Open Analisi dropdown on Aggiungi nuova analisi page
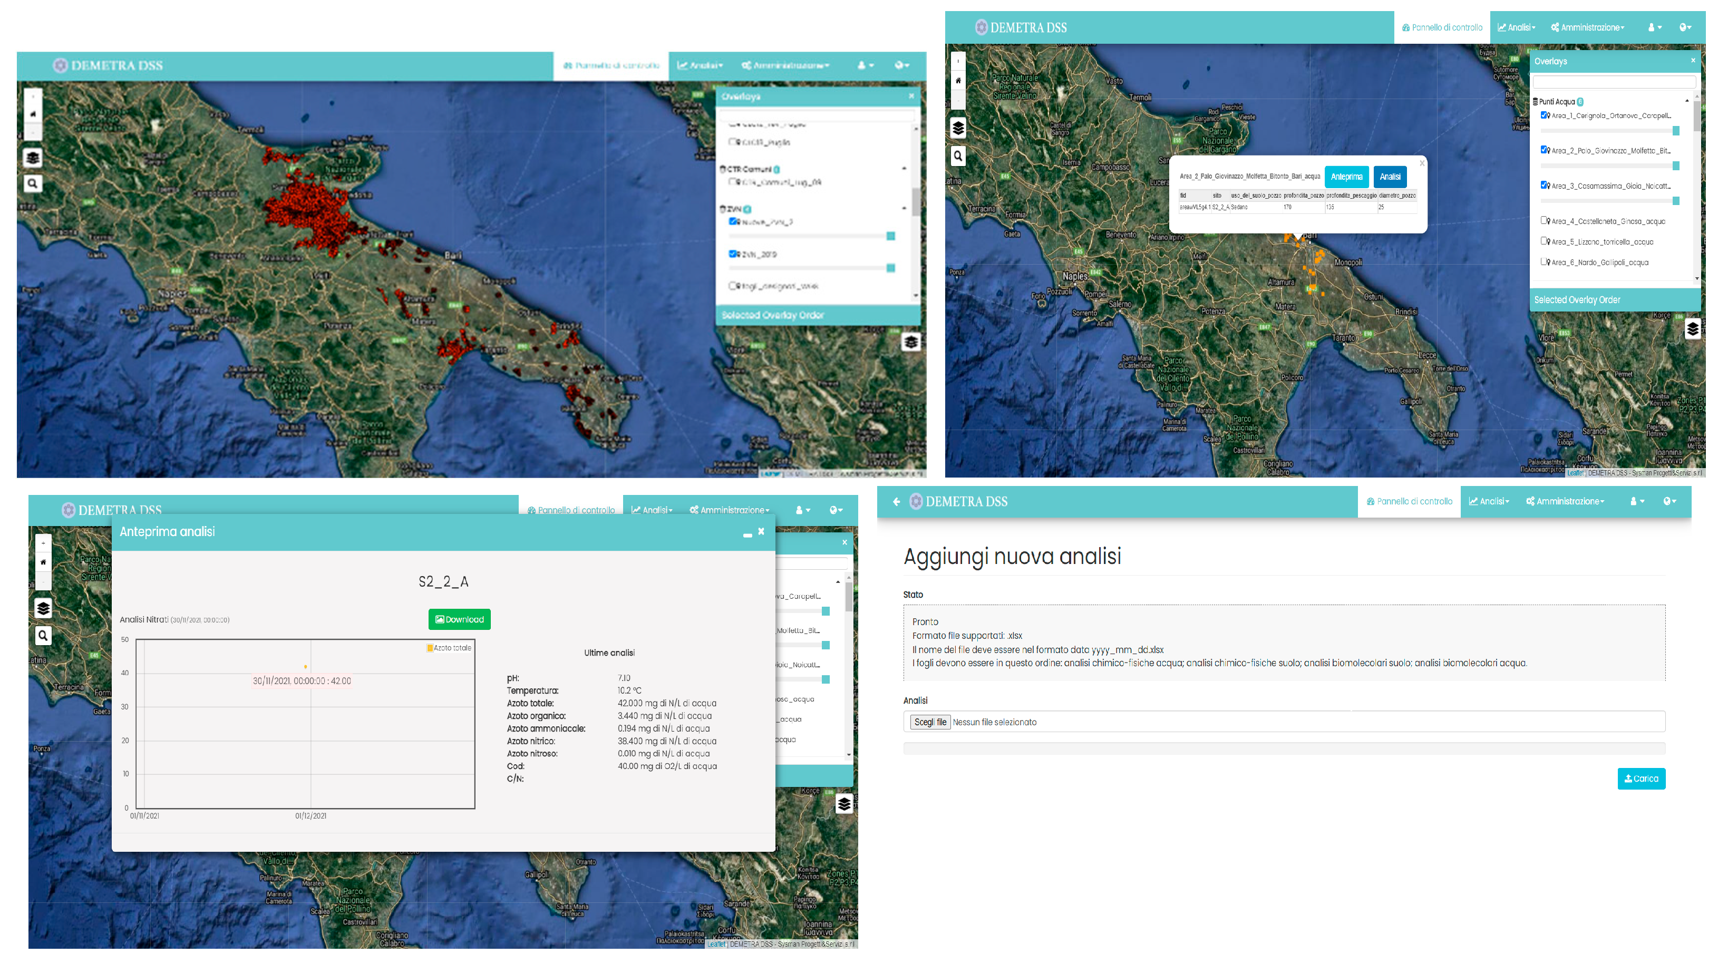The height and width of the screenshot is (963, 1718). coord(1489,501)
